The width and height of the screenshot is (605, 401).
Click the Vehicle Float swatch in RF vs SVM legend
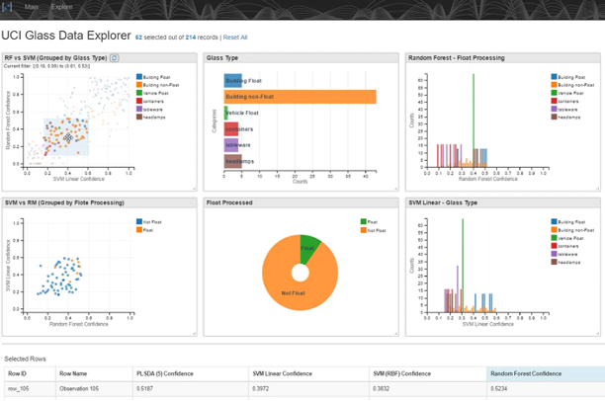pyautogui.click(x=139, y=93)
